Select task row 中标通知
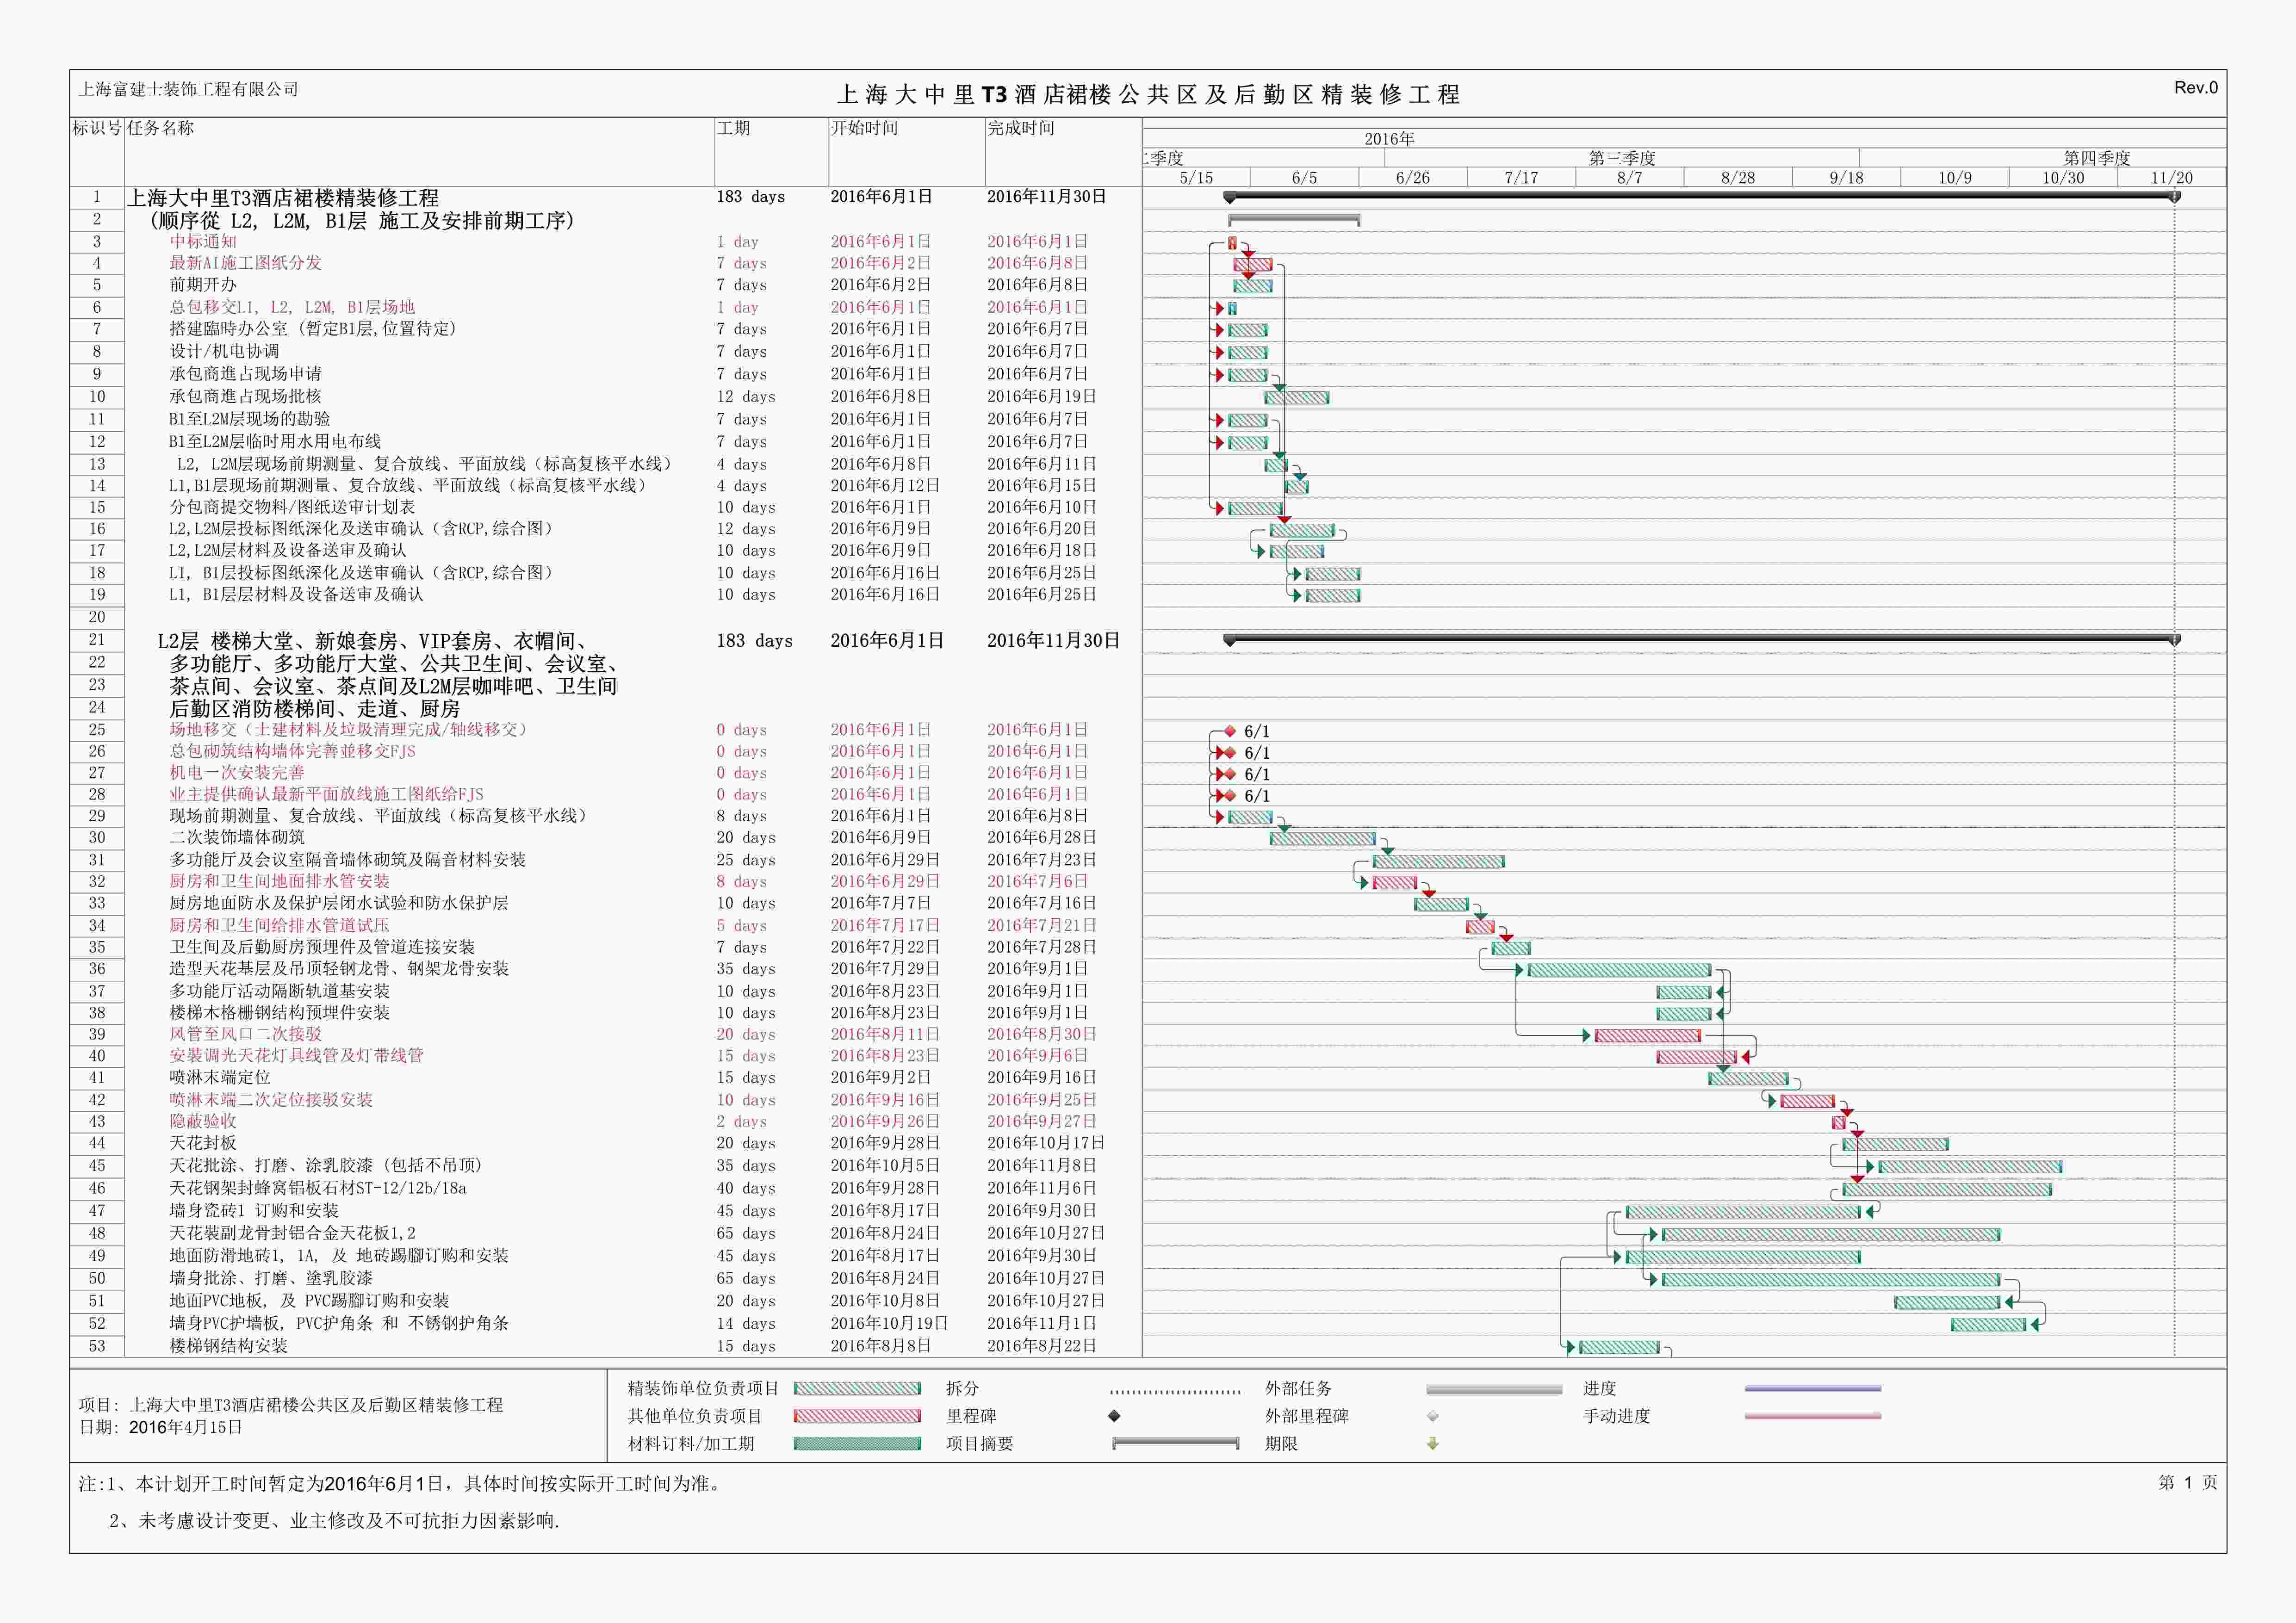This screenshot has width=2296, height=1623. tap(606, 241)
